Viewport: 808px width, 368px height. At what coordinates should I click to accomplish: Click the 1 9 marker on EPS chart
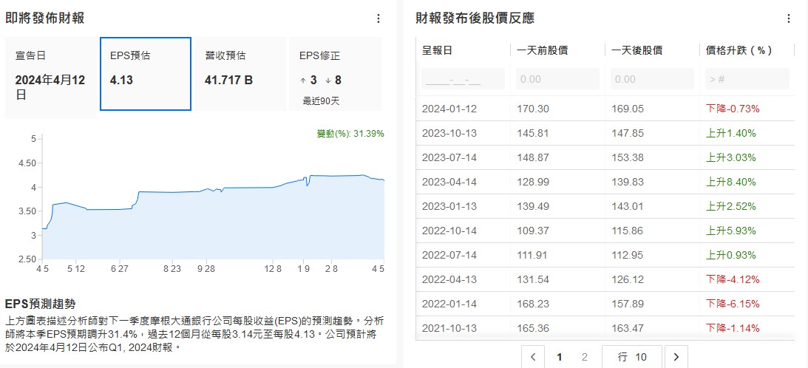pos(304,268)
